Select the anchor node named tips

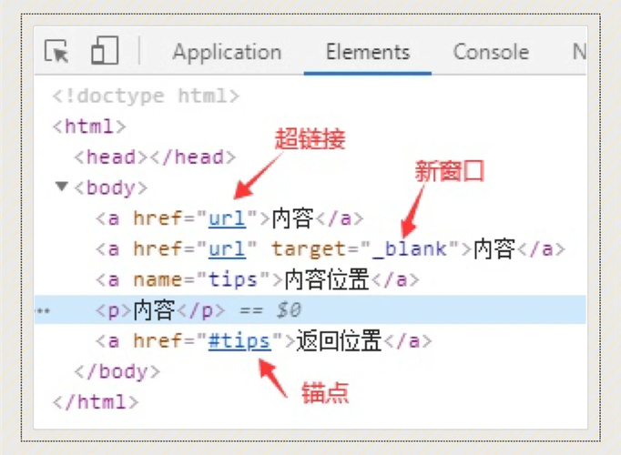click(x=257, y=279)
